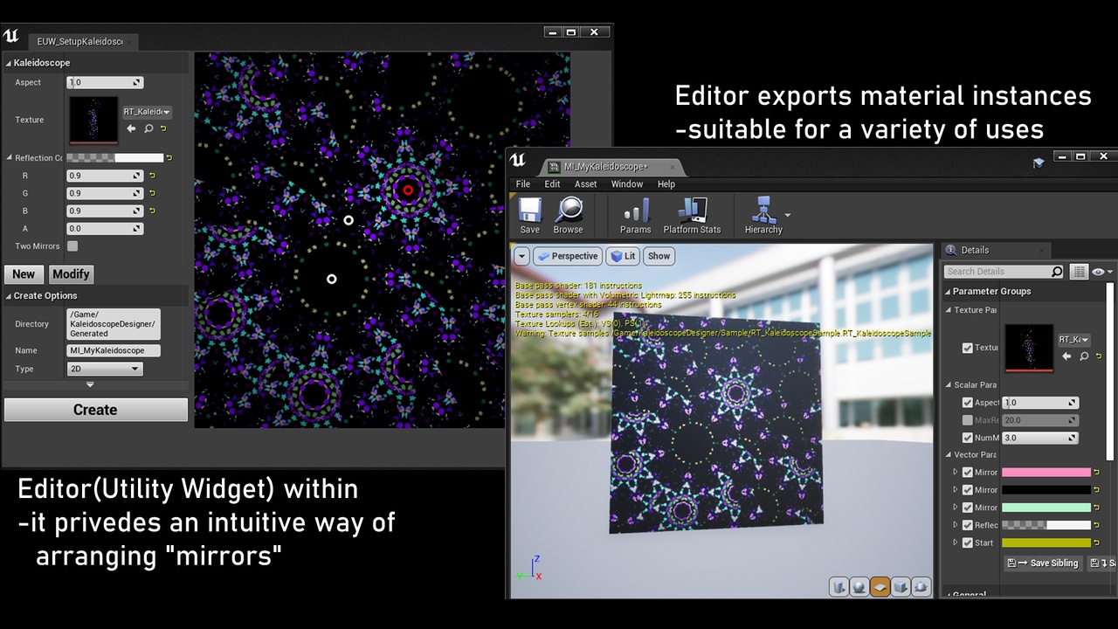Open the Edit menu

pyautogui.click(x=552, y=184)
